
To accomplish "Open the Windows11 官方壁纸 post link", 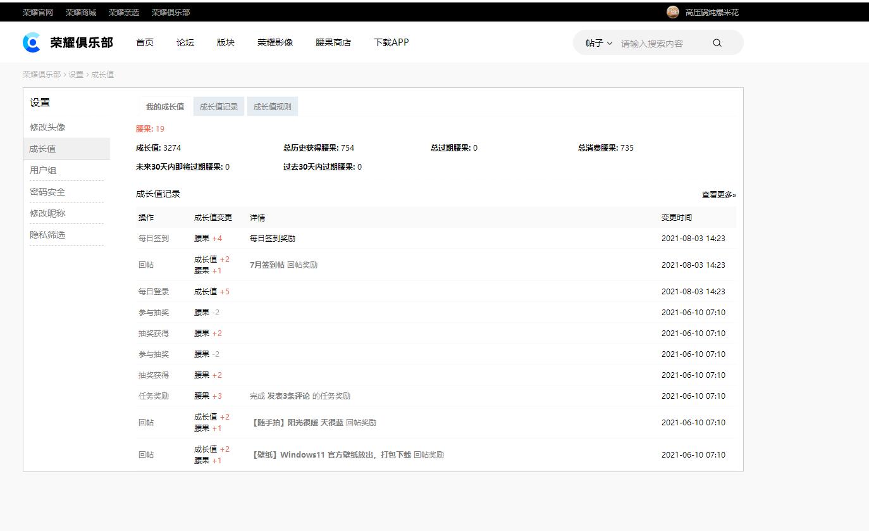I will pyautogui.click(x=330, y=455).
